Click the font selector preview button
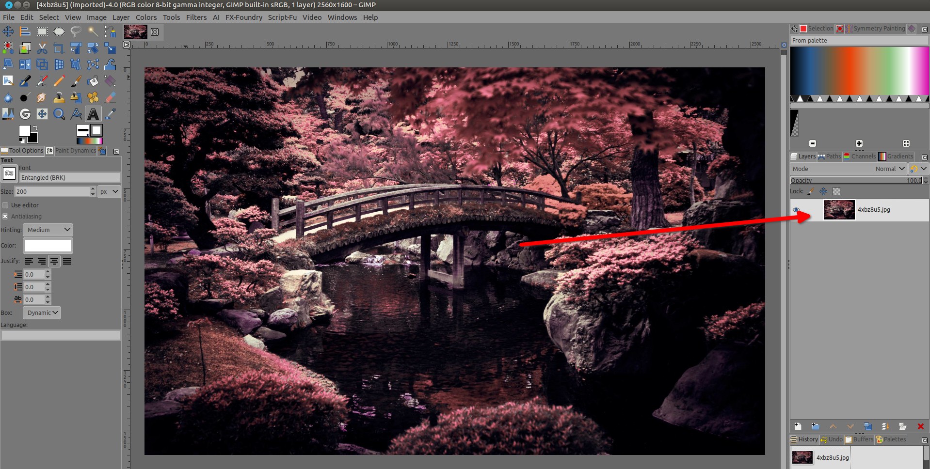 (9, 173)
